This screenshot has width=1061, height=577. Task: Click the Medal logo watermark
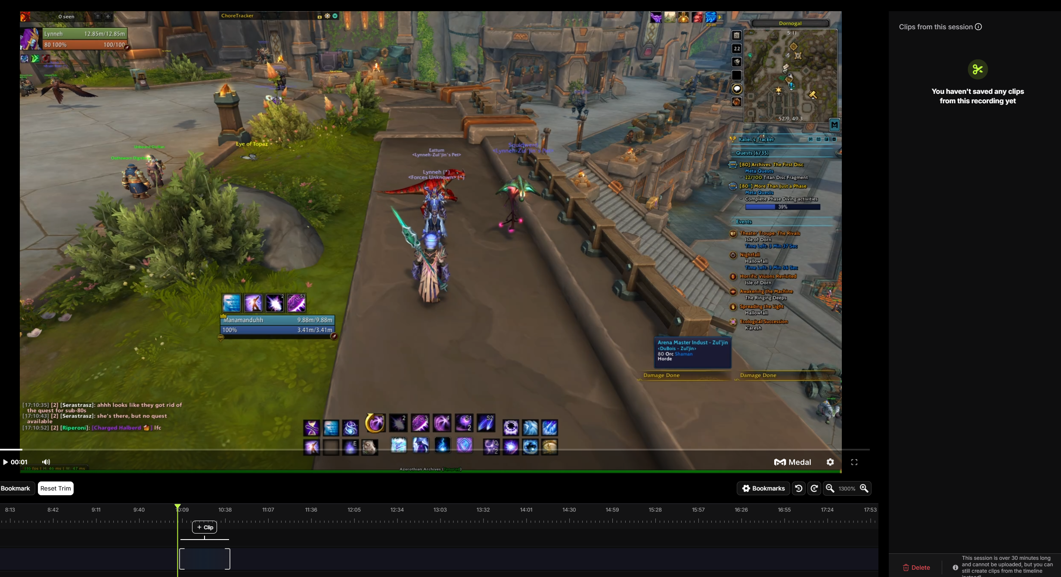[792, 462]
